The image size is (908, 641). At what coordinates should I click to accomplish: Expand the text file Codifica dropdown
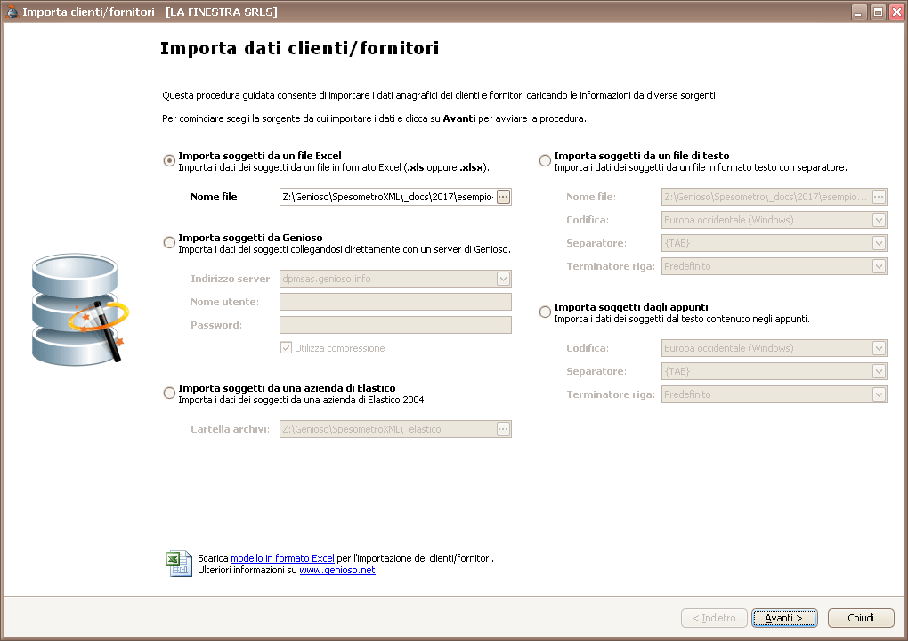pos(879,220)
